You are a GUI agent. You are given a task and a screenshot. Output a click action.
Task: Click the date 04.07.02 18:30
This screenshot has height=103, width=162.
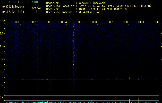tap(13, 12)
